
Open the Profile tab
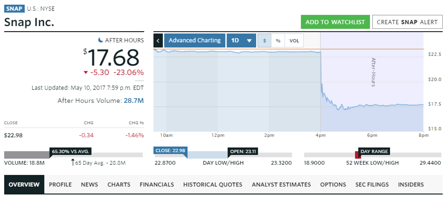[x=60, y=184]
